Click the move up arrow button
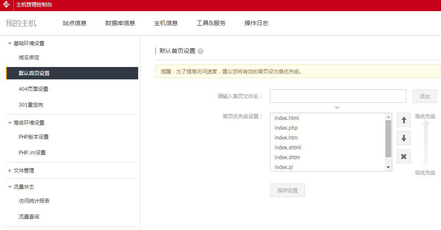The image size is (441, 230). pyautogui.click(x=403, y=120)
